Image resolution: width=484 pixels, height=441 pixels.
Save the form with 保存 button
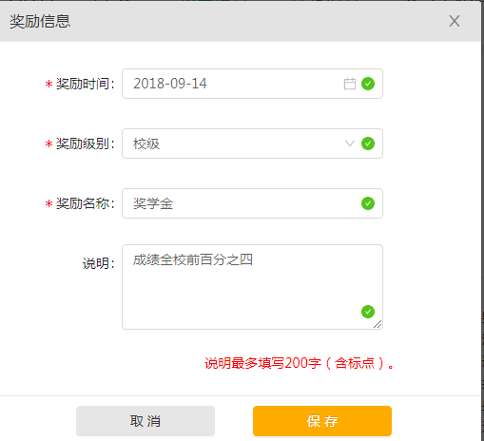coord(322,421)
